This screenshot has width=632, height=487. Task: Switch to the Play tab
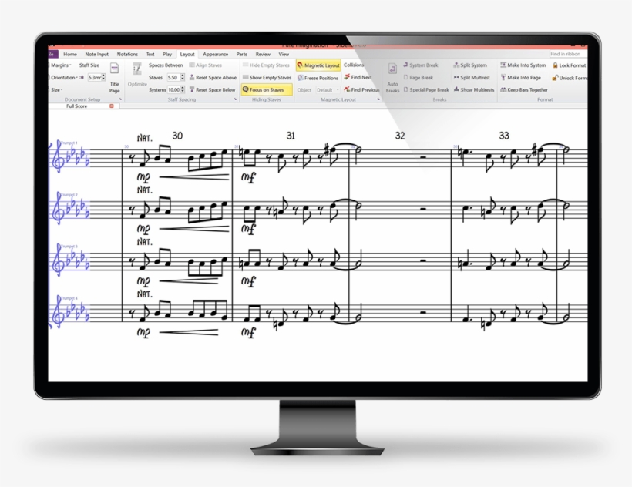tap(167, 54)
